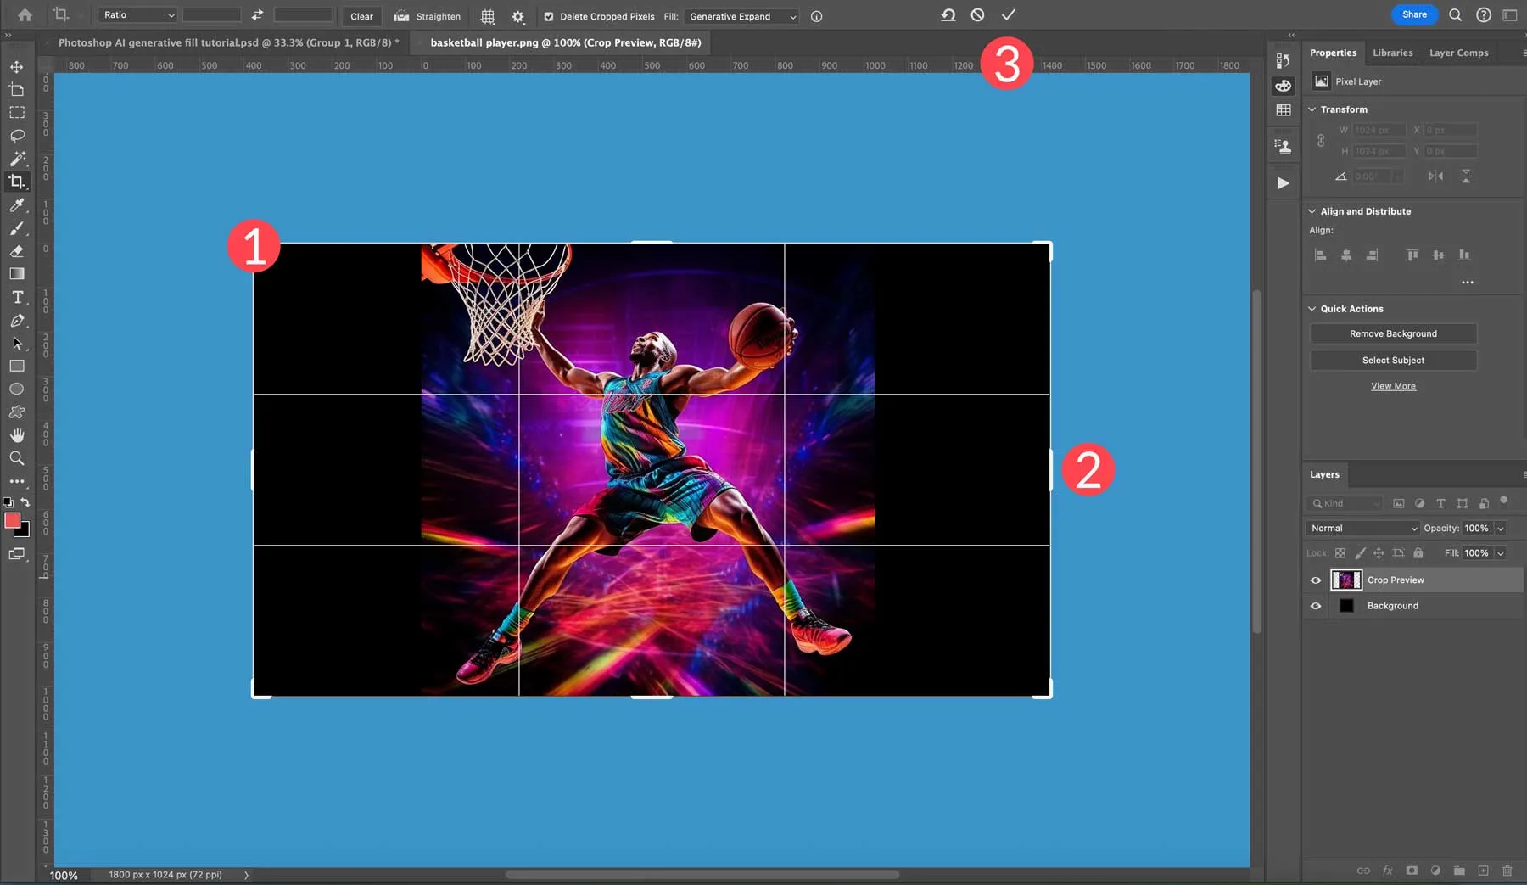This screenshot has height=885, width=1527.
Task: Select the Pen tool
Action: [x=17, y=321]
